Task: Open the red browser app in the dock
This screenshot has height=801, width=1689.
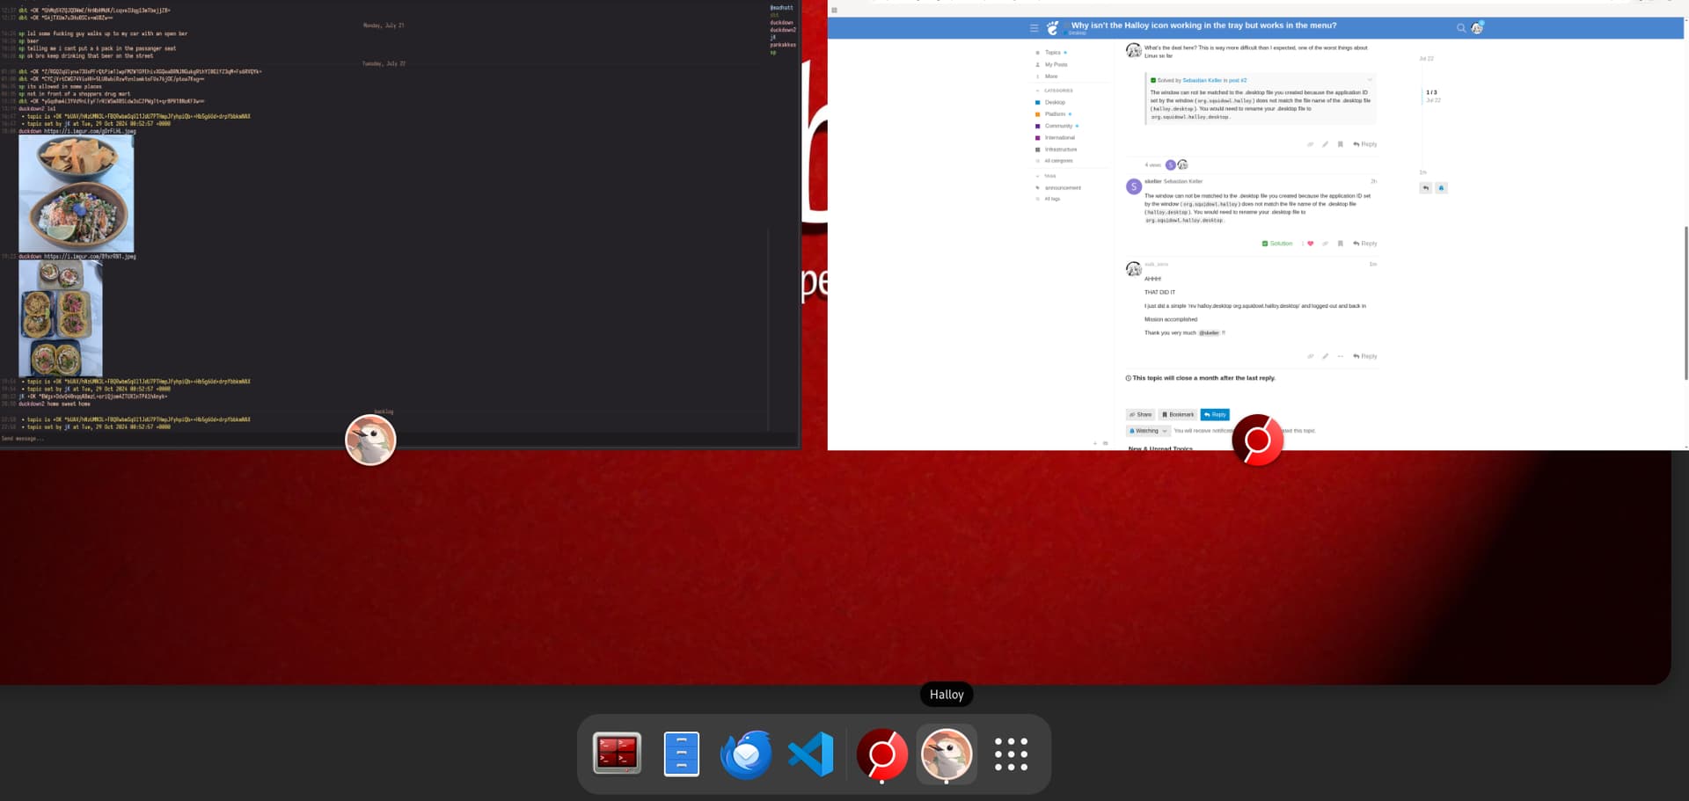Action: [x=882, y=754]
